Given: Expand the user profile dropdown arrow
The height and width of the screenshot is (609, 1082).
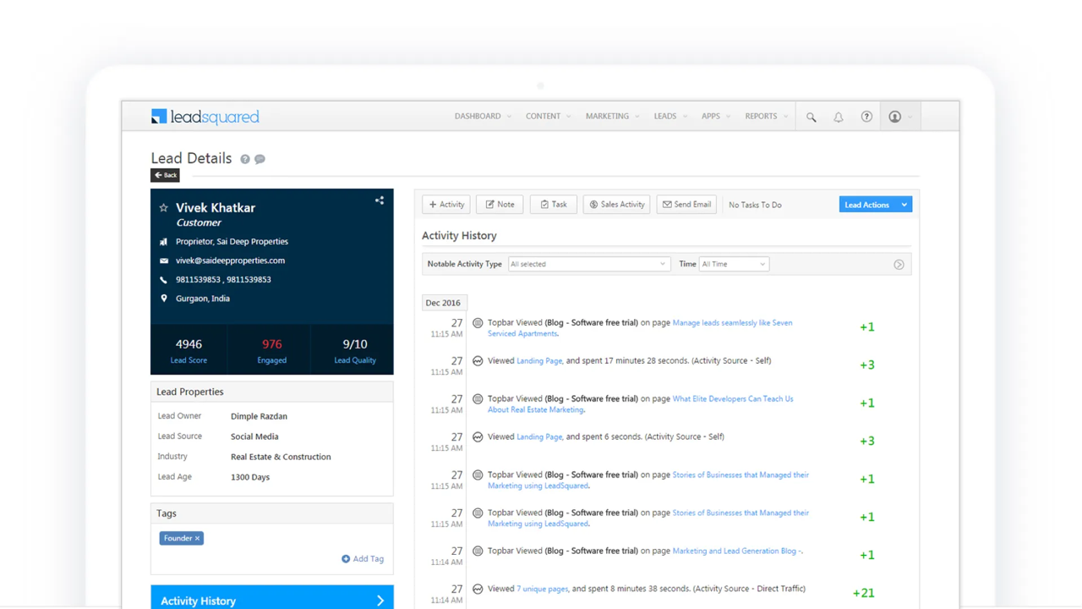Looking at the screenshot, I should point(910,118).
